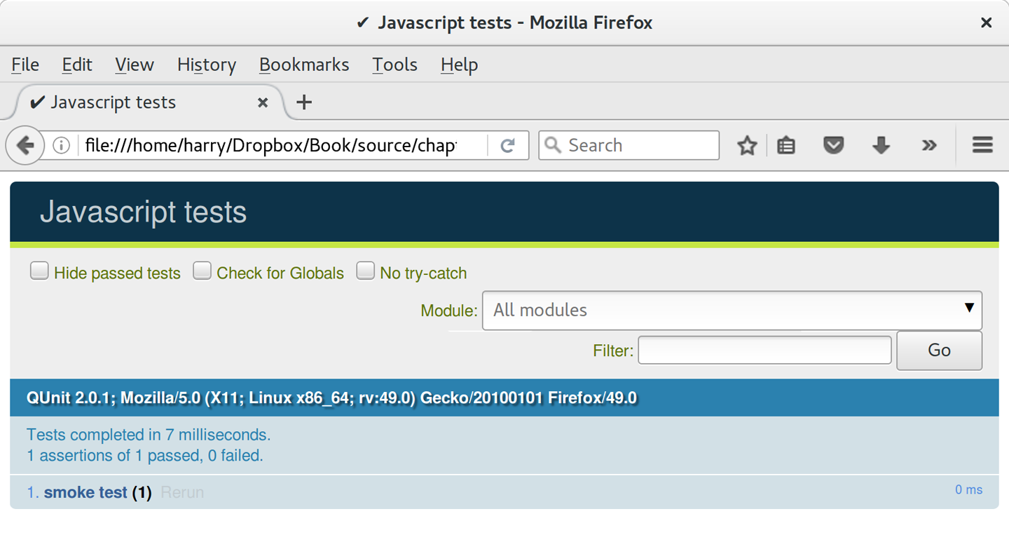Click the Rerun link for smoke test
1009x556 pixels.
coord(182,493)
